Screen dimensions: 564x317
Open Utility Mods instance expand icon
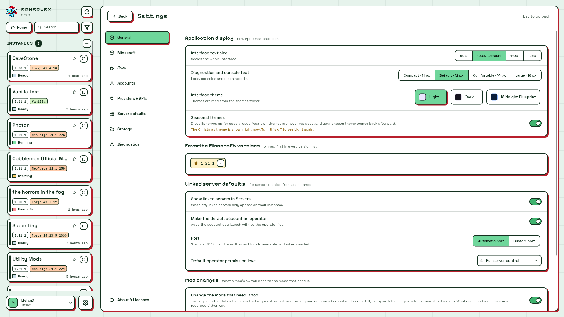click(84, 259)
